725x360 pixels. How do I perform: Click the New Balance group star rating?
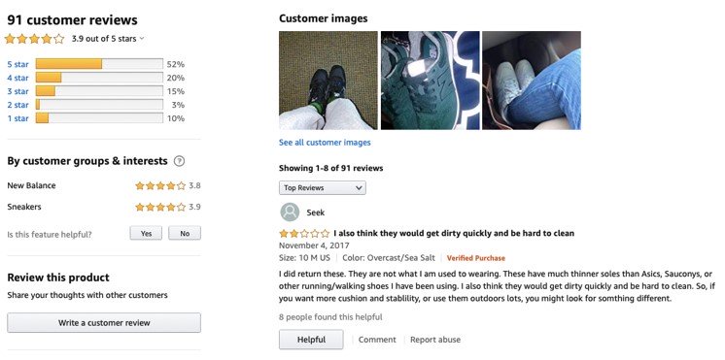point(160,185)
